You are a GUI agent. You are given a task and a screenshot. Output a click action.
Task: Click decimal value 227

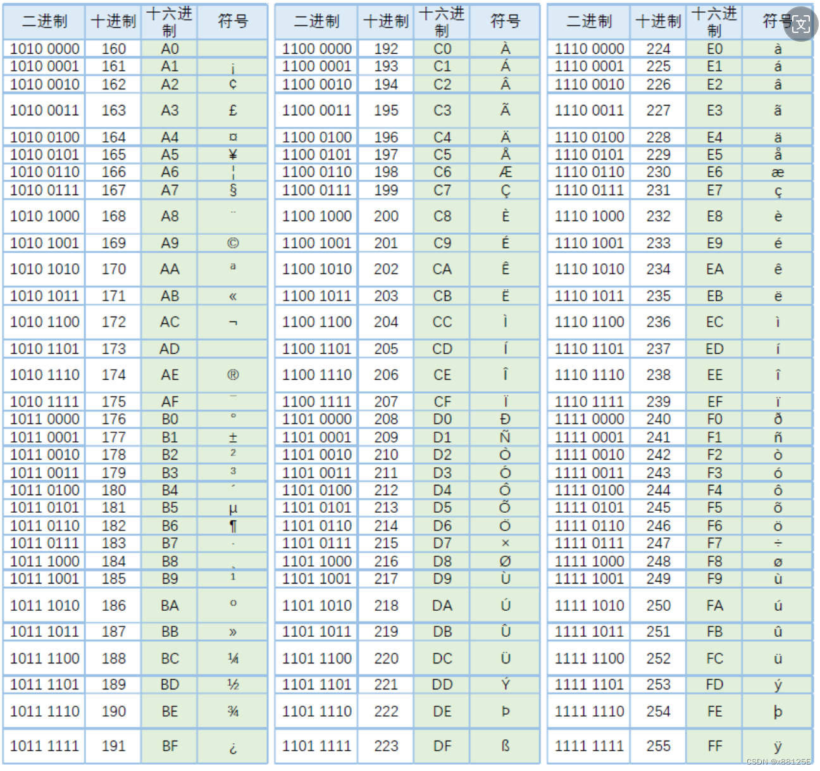(x=658, y=111)
